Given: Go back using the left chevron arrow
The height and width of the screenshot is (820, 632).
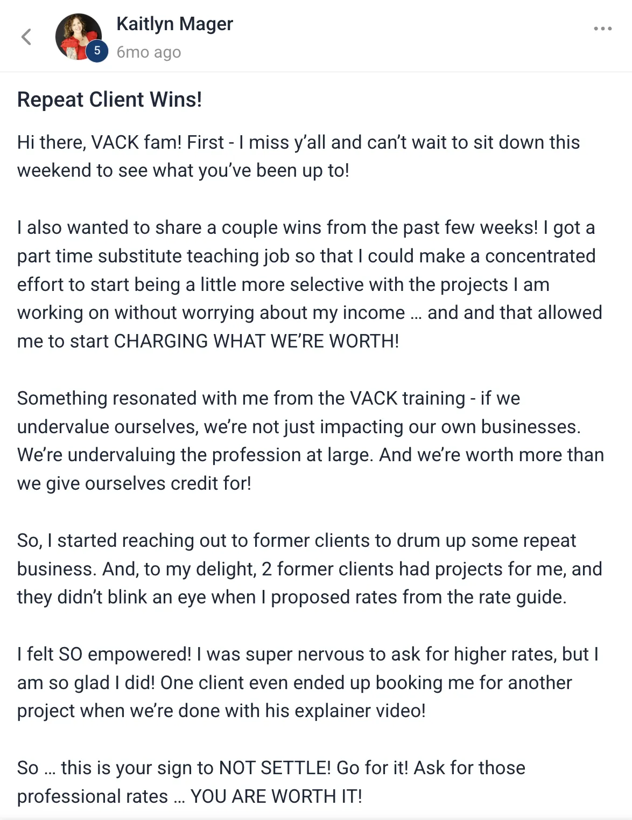Looking at the screenshot, I should 26,37.
